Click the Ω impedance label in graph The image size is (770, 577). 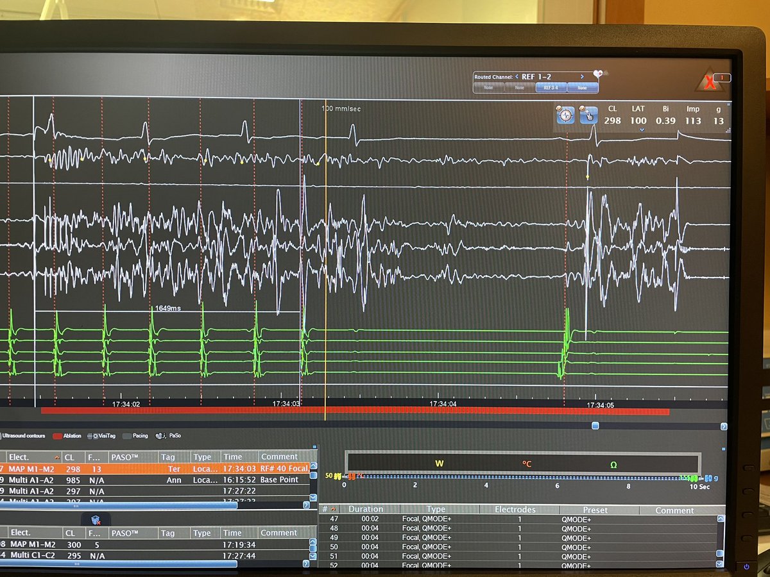coord(613,464)
